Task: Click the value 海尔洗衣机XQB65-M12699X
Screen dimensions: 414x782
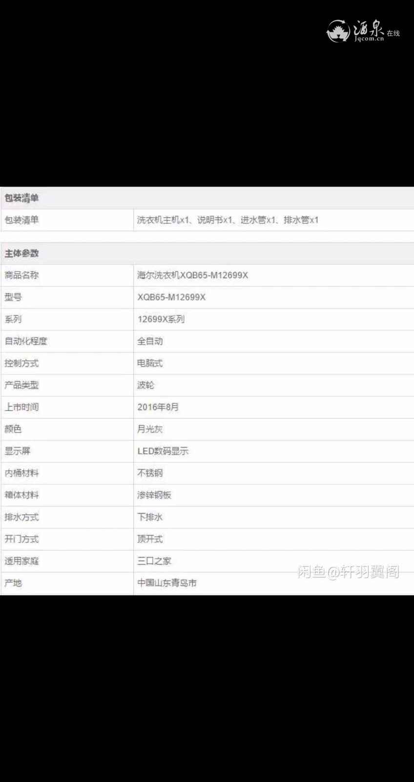Action: (192, 275)
